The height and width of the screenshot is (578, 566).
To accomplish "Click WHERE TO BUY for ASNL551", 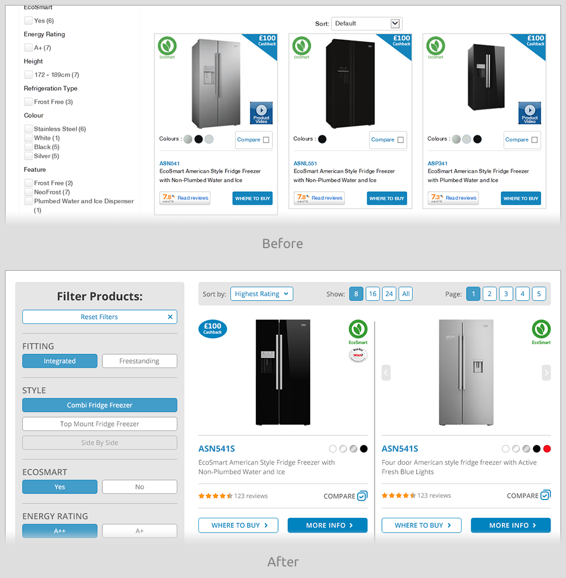I will tap(387, 198).
